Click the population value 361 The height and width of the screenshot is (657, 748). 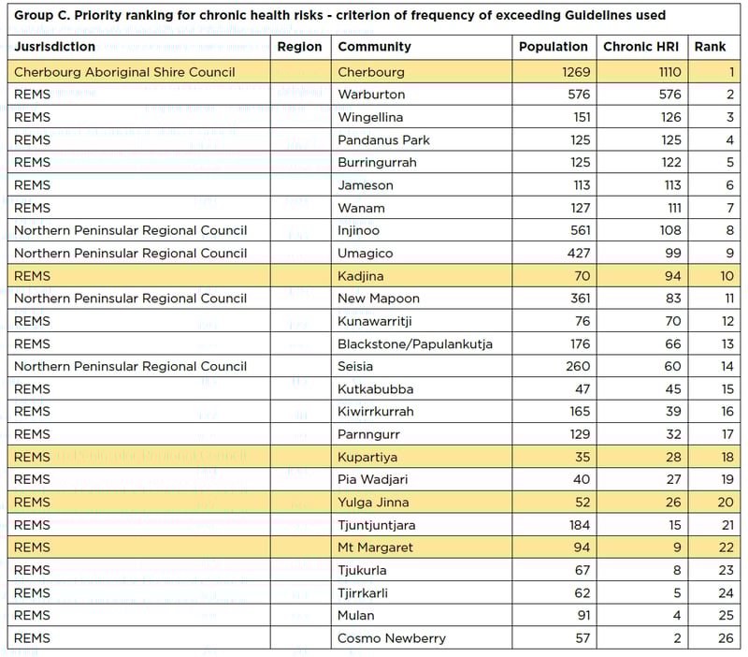pyautogui.click(x=580, y=299)
